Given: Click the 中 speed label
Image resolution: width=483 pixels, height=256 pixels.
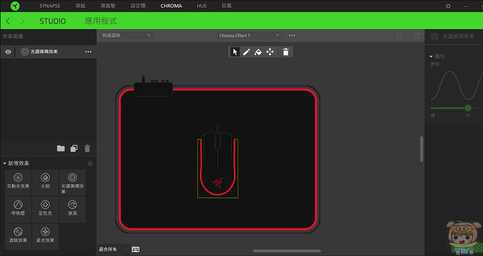Looking at the screenshot, I should click(x=468, y=115).
